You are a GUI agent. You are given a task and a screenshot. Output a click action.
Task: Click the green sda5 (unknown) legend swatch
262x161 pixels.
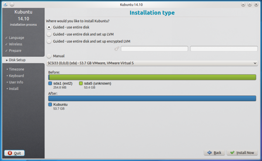(x=81, y=83)
